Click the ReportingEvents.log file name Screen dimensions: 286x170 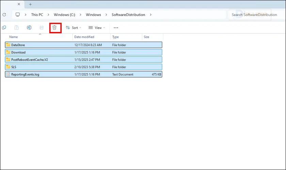click(x=25, y=74)
